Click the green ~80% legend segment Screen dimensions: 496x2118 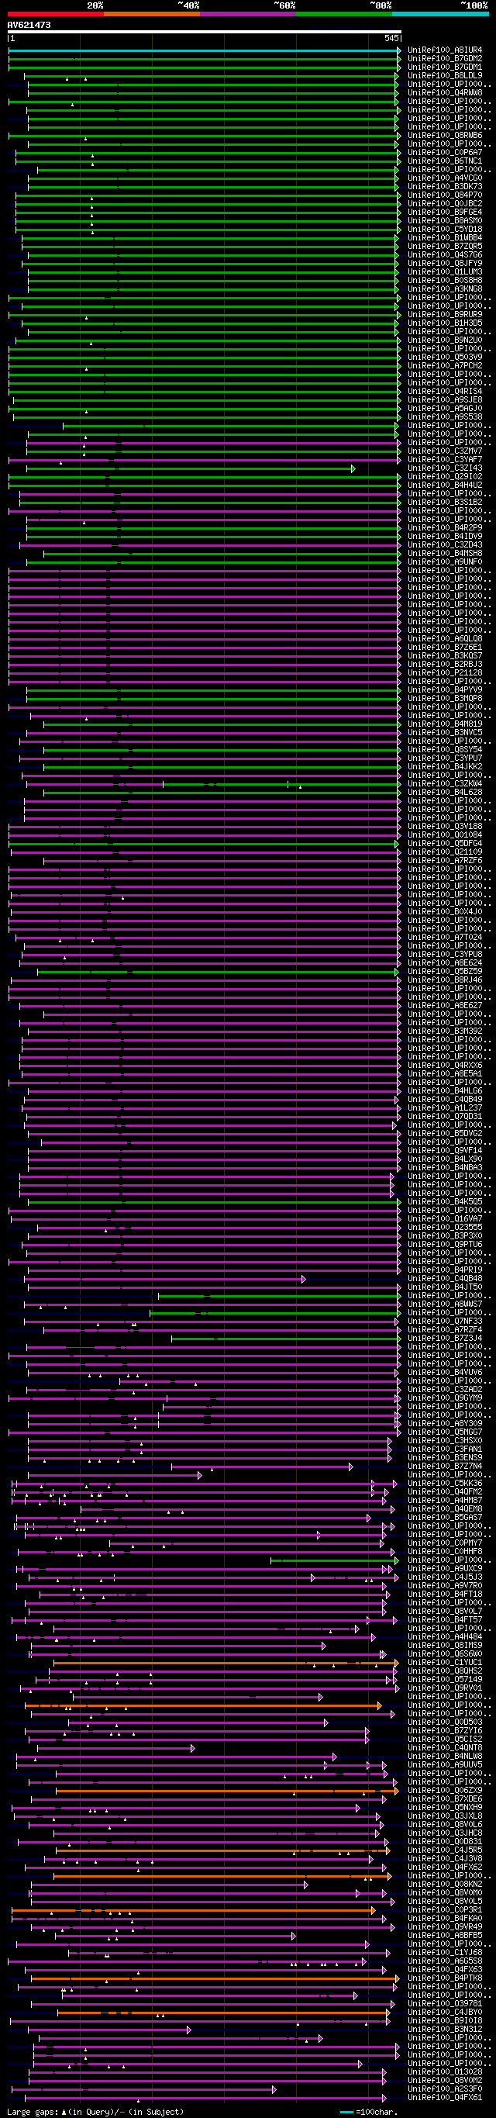(x=344, y=14)
